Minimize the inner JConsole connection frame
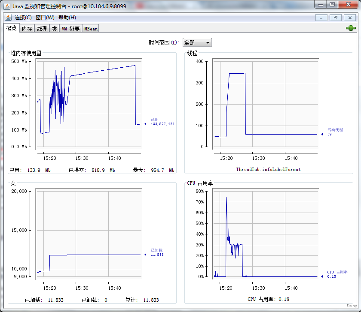The height and width of the screenshot is (312, 361). [321, 18]
